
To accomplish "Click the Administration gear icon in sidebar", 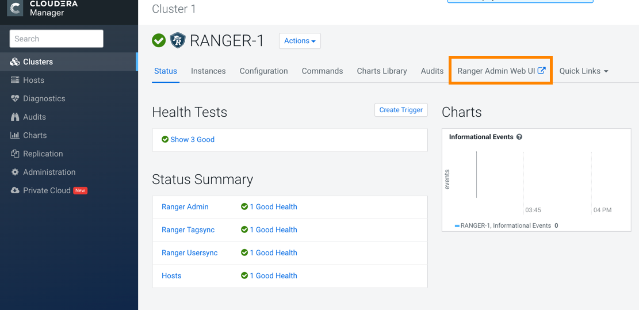I will [15, 172].
